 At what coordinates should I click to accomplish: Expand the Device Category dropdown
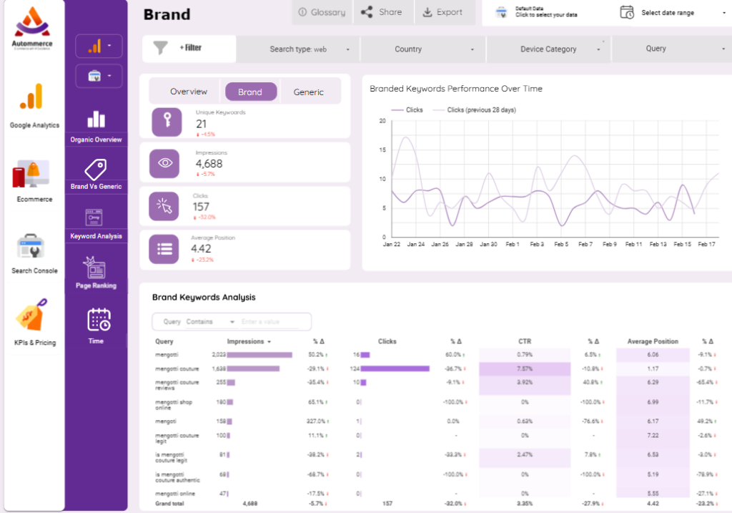coord(548,49)
